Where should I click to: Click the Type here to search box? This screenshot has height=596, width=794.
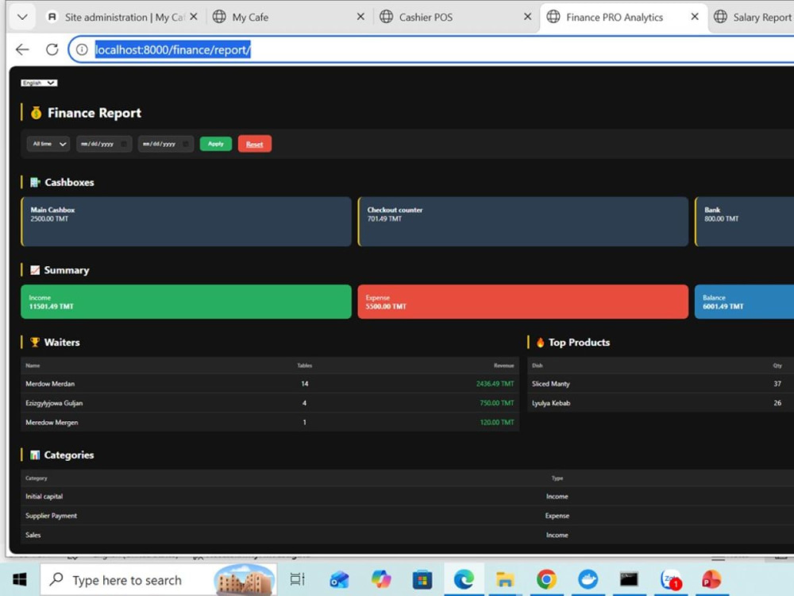[159, 579]
